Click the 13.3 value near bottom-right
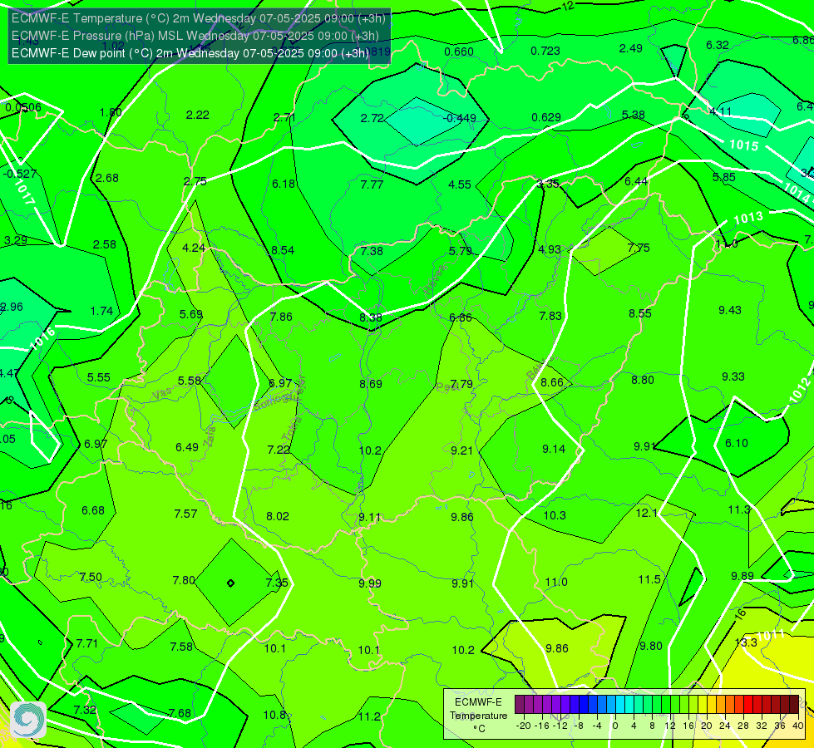 pyautogui.click(x=746, y=642)
